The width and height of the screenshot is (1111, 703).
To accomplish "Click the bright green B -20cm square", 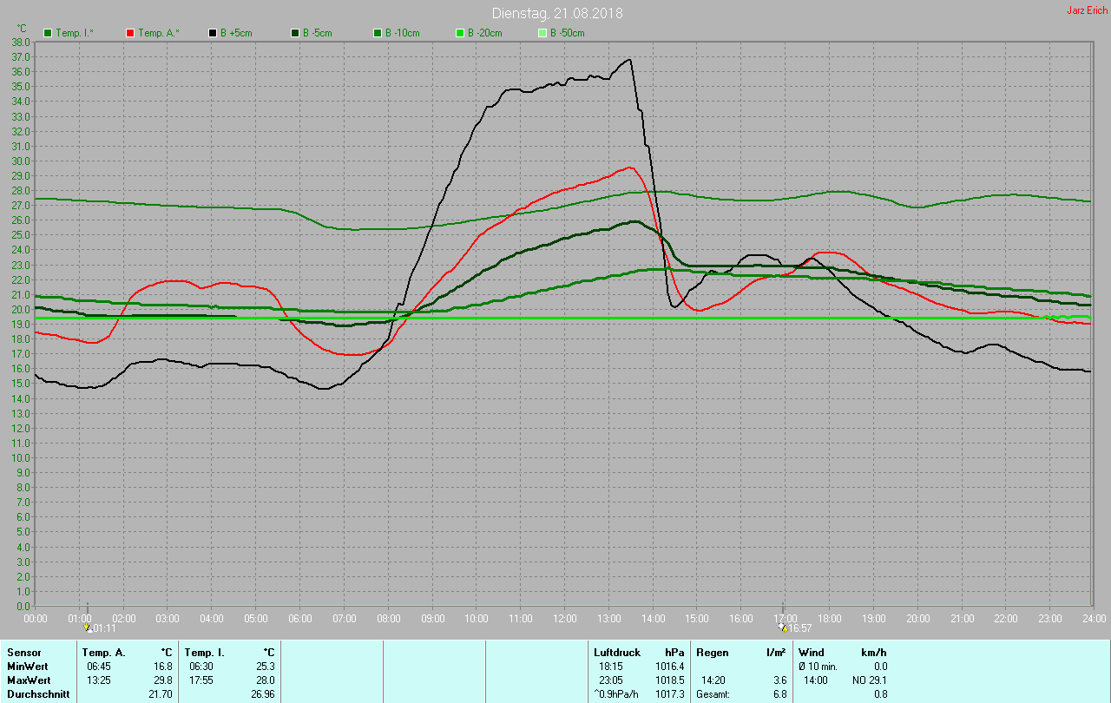I will [x=460, y=33].
